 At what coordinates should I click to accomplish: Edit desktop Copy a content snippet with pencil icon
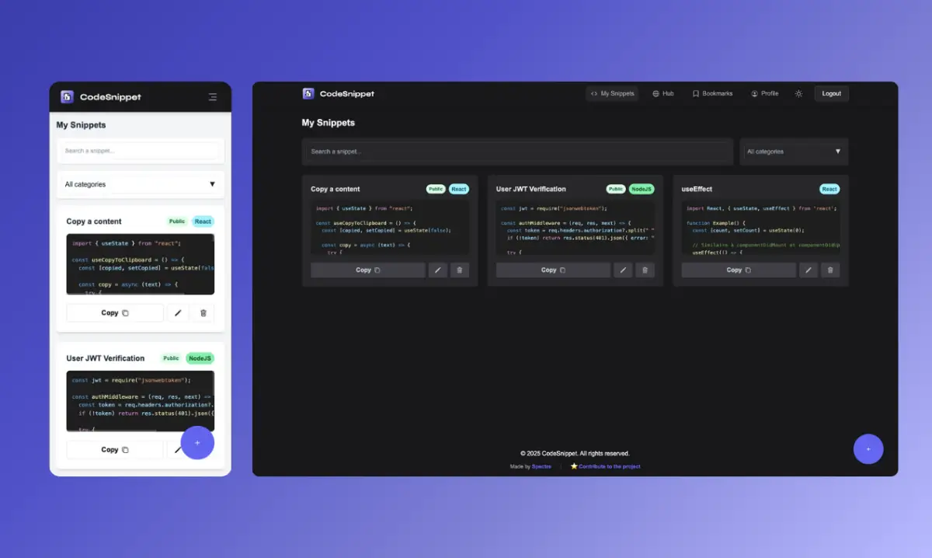(x=438, y=270)
